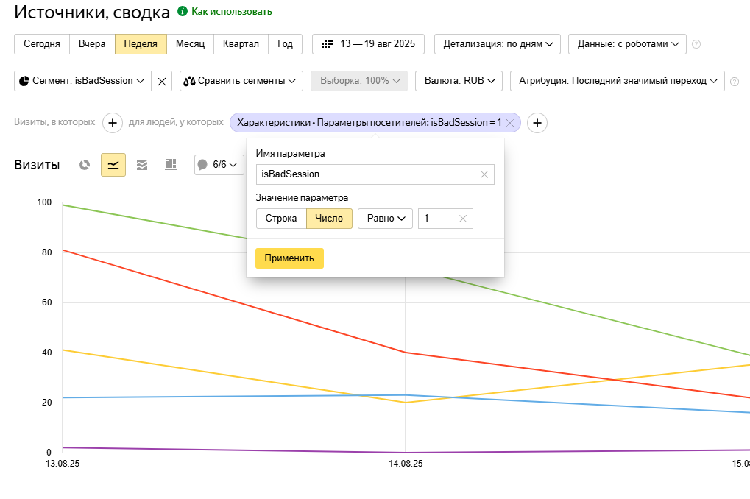This screenshot has width=750, height=499.
Task: Switch to the line chart view
Action: (113, 165)
